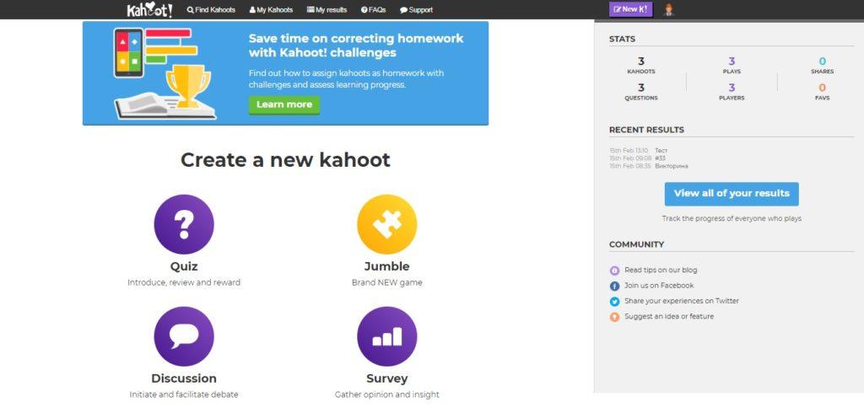Image resolution: width=864 pixels, height=407 pixels.
Task: Click 'Gather opinion and insight' caption
Action: point(386,394)
